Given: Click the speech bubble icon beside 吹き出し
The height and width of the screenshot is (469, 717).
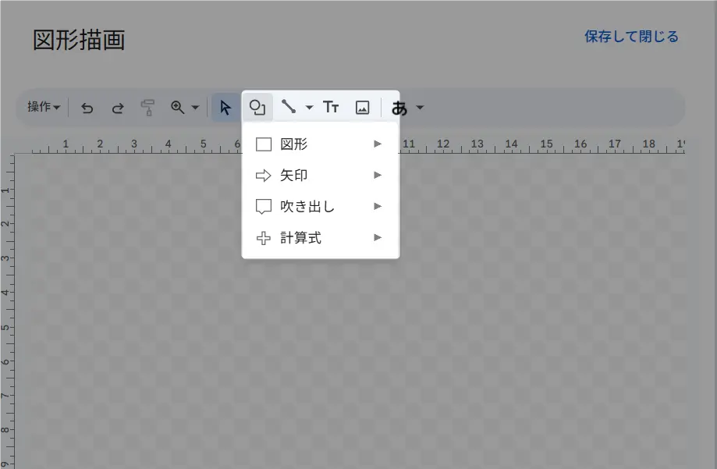Looking at the screenshot, I should pyautogui.click(x=264, y=207).
